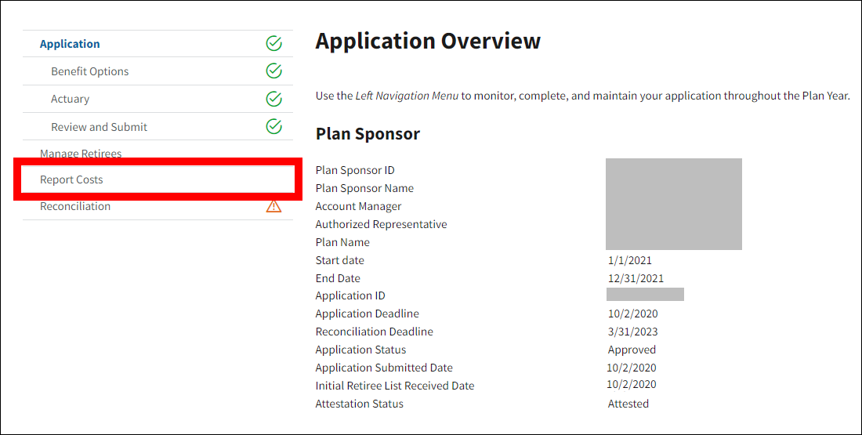
Task: Click the Reconciliation warning triangle icon
Action: (273, 206)
